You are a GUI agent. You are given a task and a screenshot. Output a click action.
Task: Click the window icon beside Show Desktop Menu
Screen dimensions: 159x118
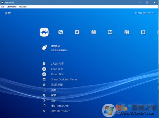pyautogui.click(x=44, y=80)
